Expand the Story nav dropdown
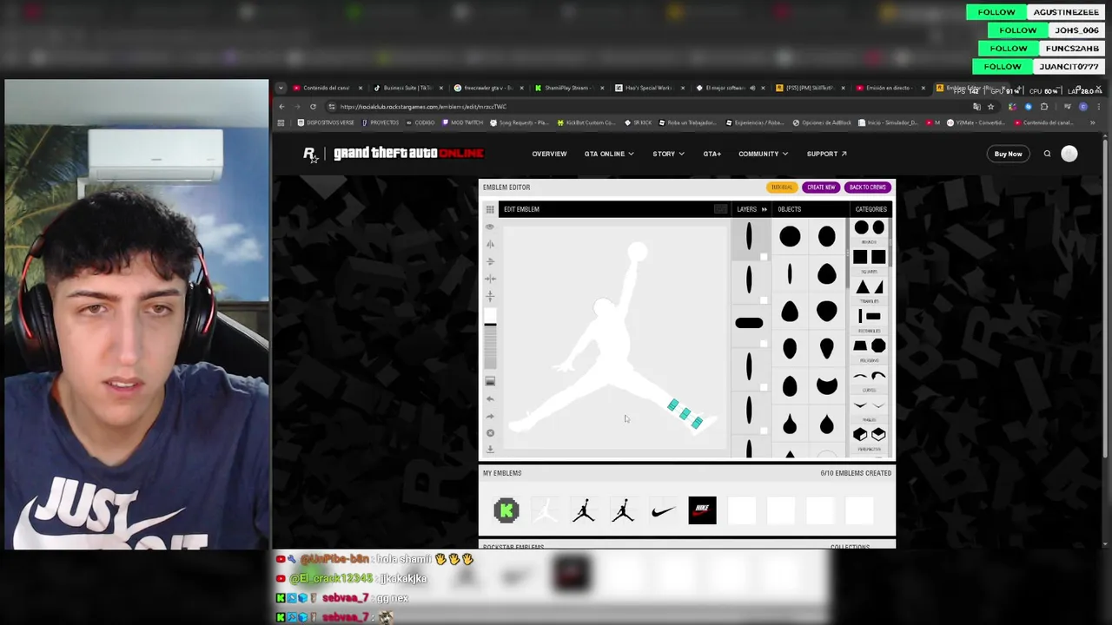 tap(668, 154)
